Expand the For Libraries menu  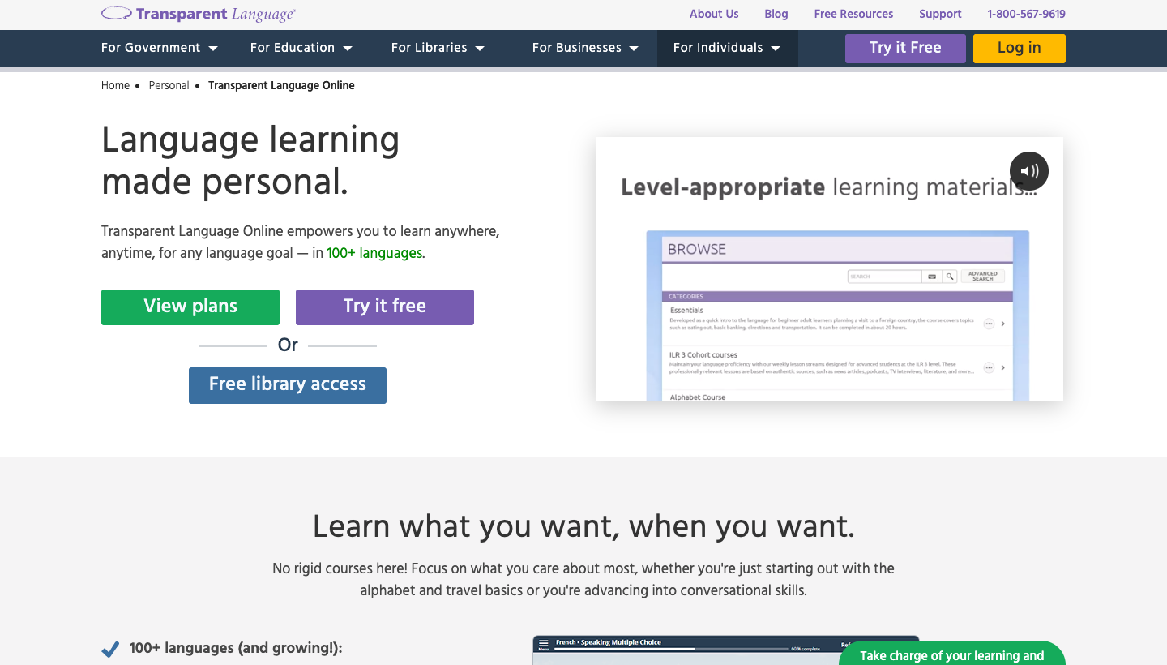438,48
